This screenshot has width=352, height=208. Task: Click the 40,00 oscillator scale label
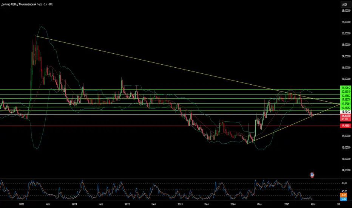[344, 191]
